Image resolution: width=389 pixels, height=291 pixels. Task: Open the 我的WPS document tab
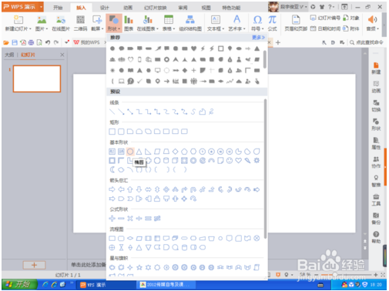click(87, 42)
